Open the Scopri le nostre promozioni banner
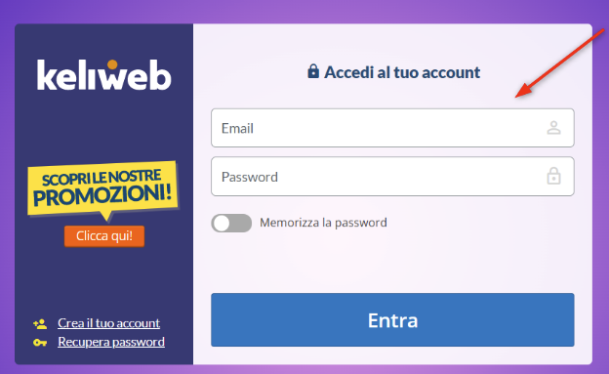The height and width of the screenshot is (374, 609). (x=102, y=188)
